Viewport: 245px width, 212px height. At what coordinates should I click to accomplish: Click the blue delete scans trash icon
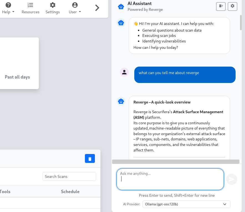tap(90, 158)
